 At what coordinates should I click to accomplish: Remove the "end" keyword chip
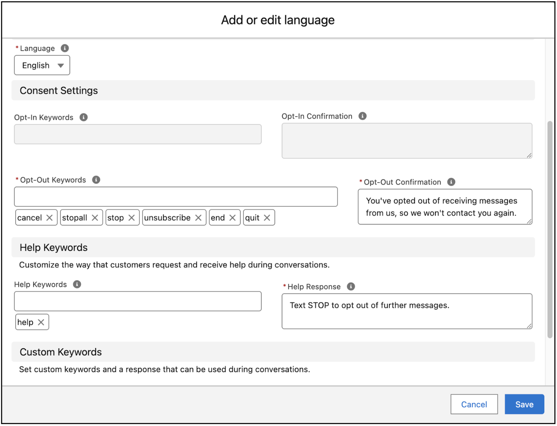pyautogui.click(x=233, y=217)
